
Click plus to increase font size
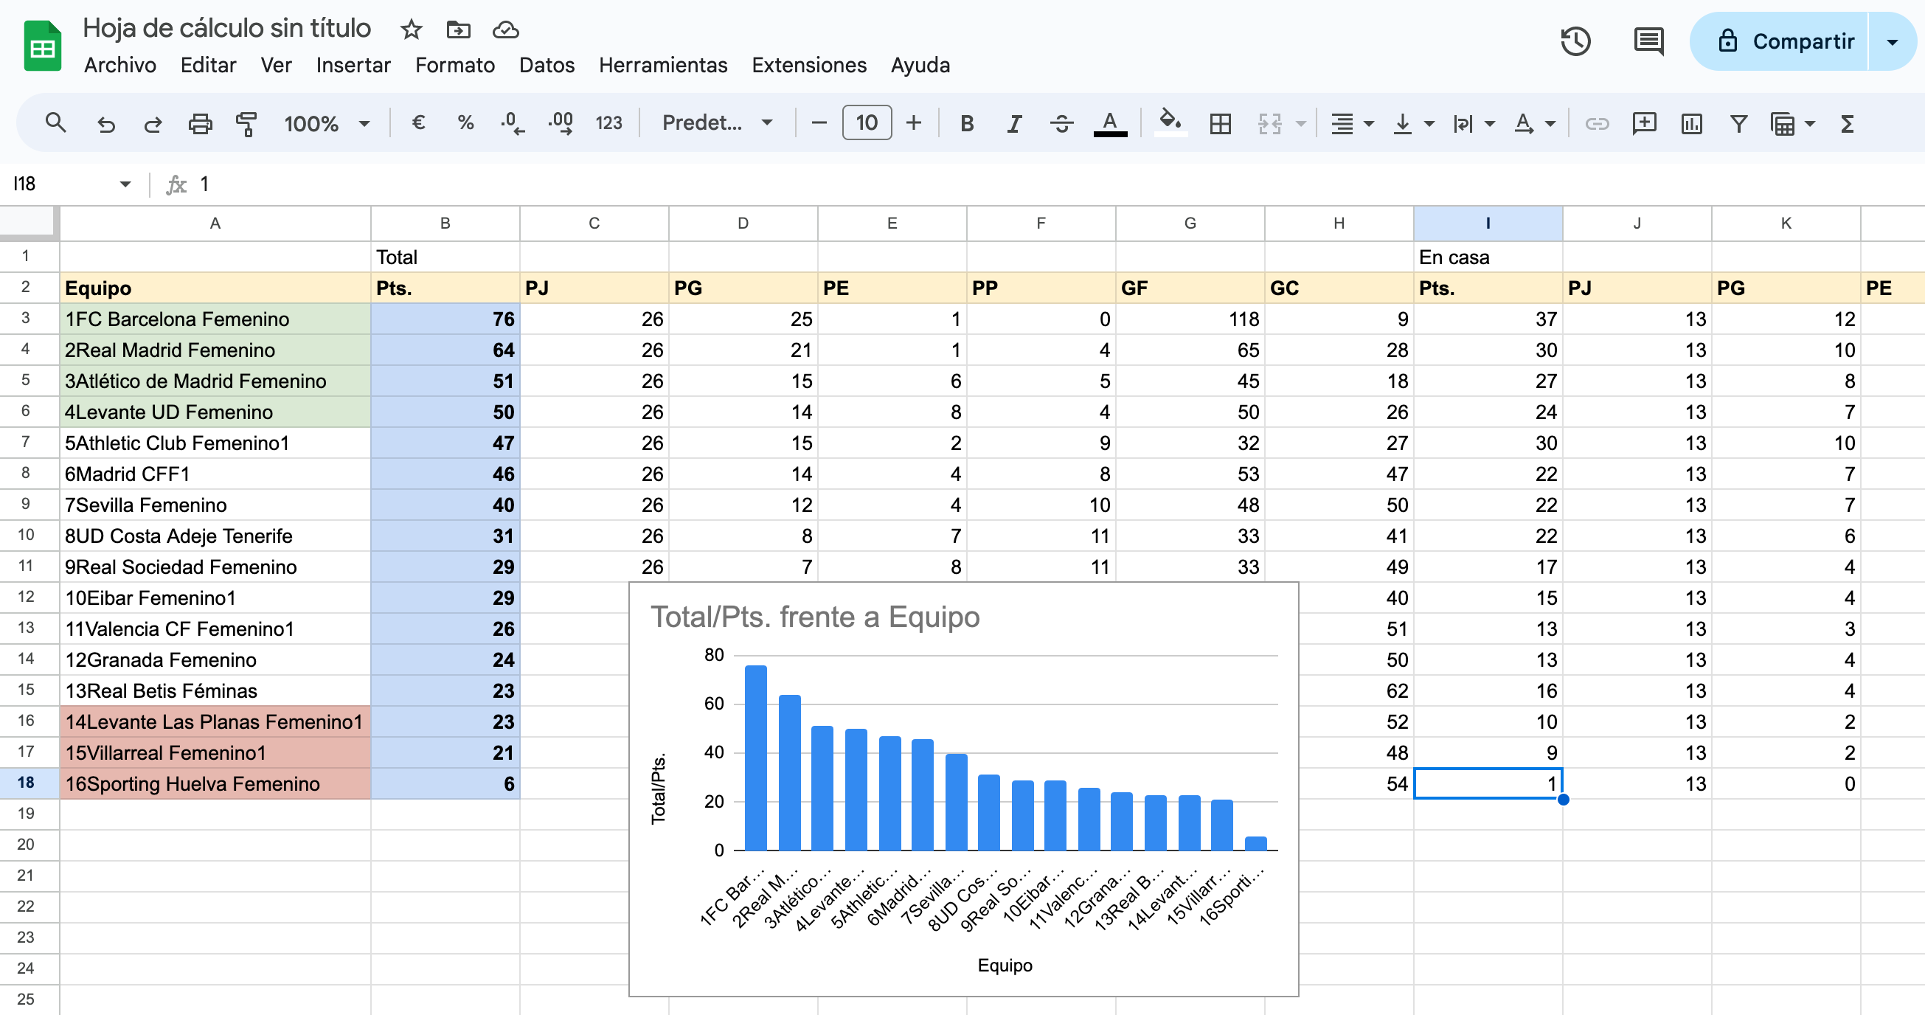click(x=913, y=123)
